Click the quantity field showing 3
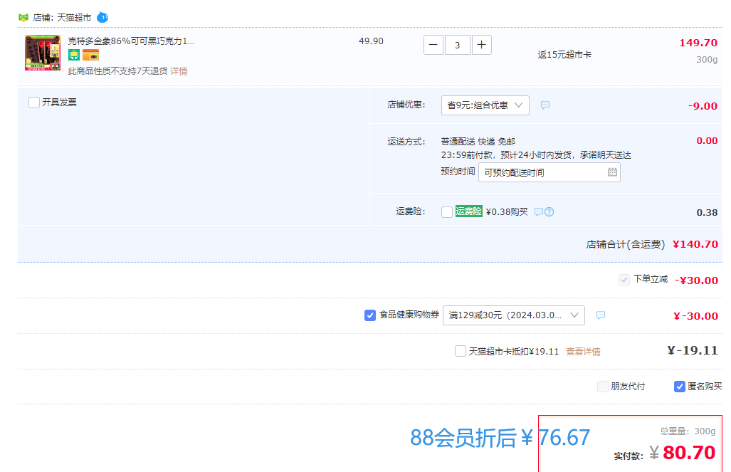This screenshot has width=731, height=472. click(458, 45)
